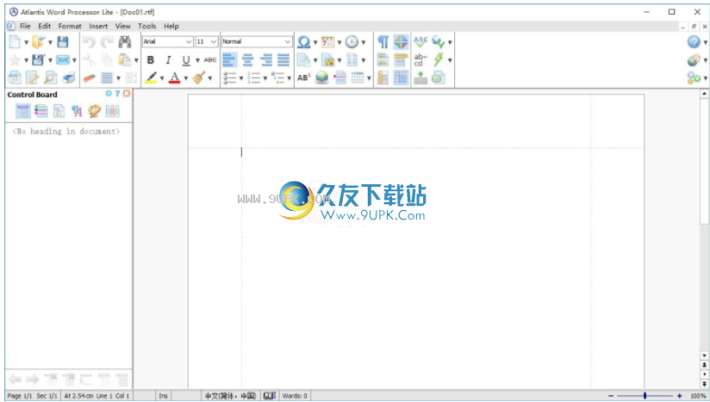Toggle right text alignment

265,59
